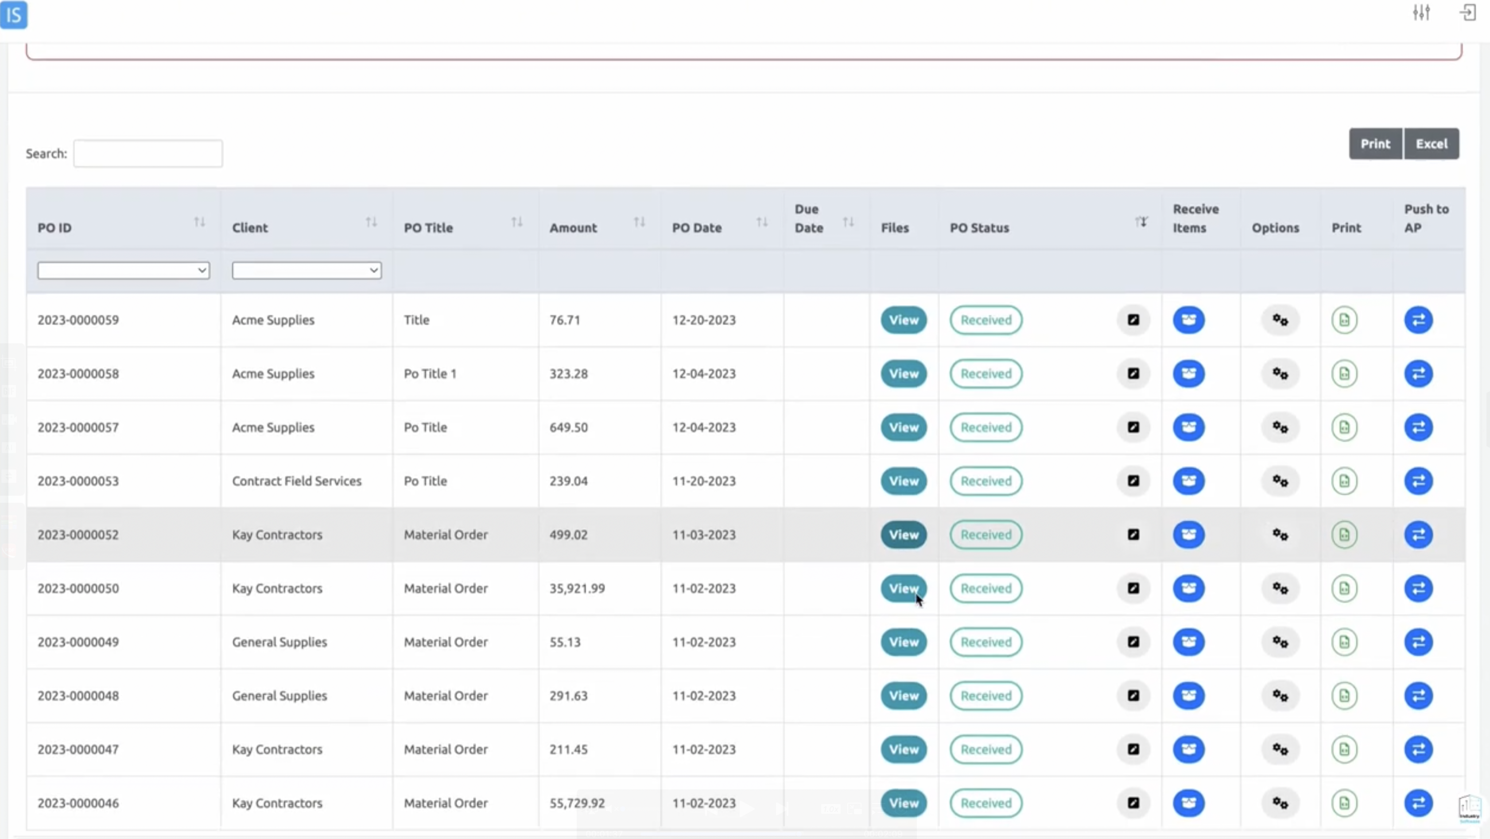Click logout icon in top right
This screenshot has width=1490, height=839.
click(1467, 13)
